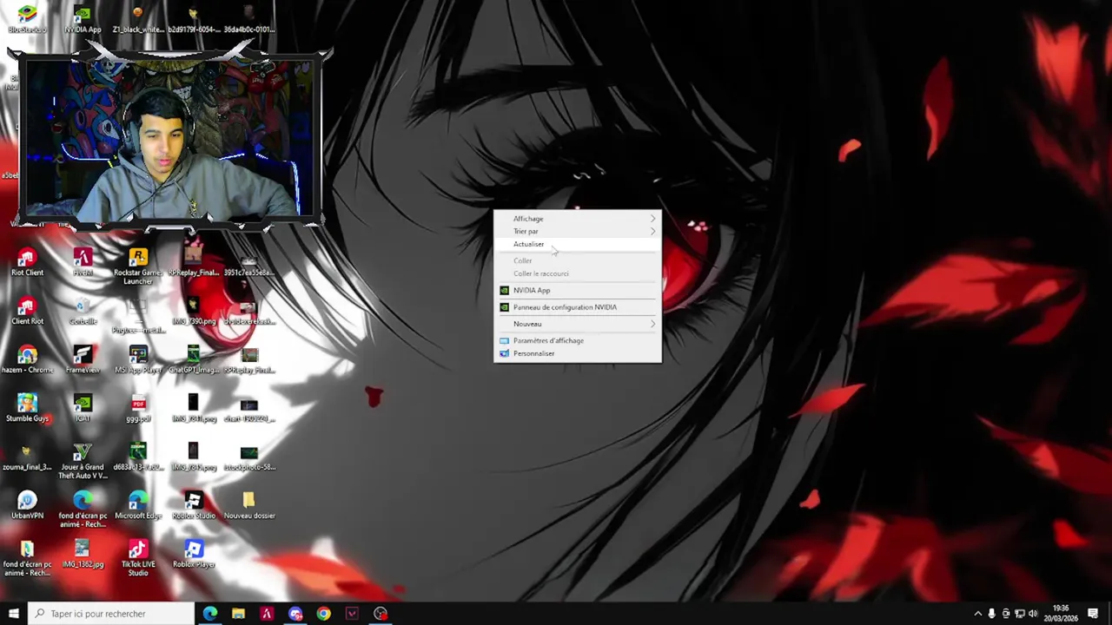Open Paramètres d'affichage from context menu

pos(578,340)
